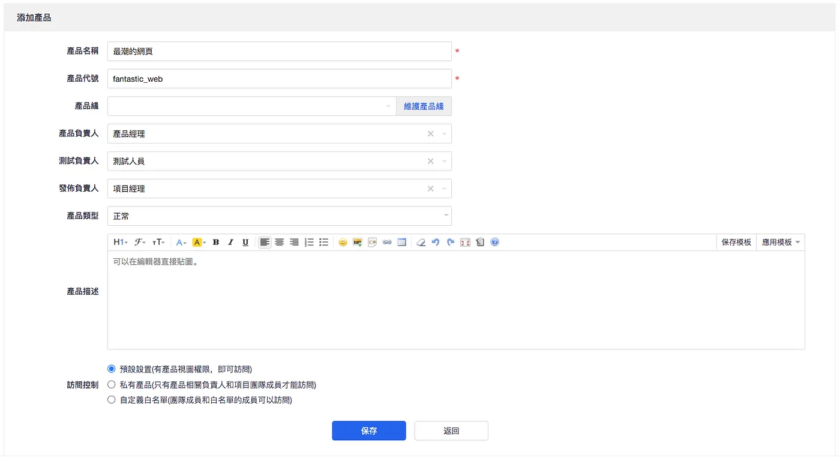Expand the 產品類型 dropdown showing 正常
Viewport: 840px width, 460px height.
click(280, 216)
